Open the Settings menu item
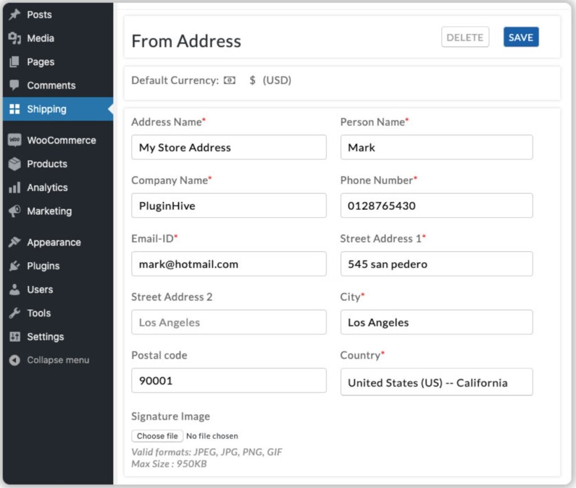 (58, 337)
